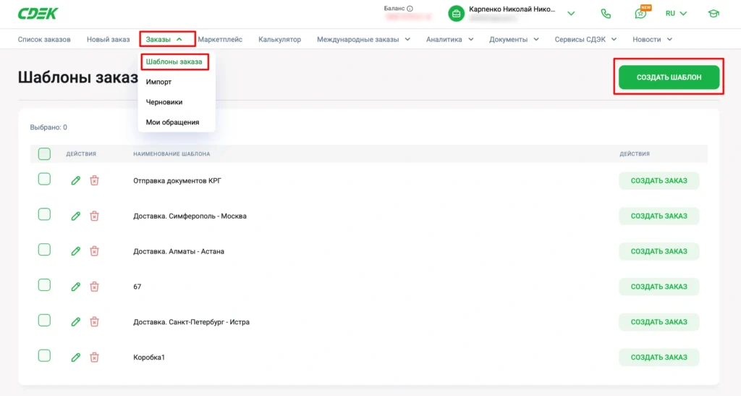Edit template Доставка. Симферополь - Москва

tap(75, 216)
